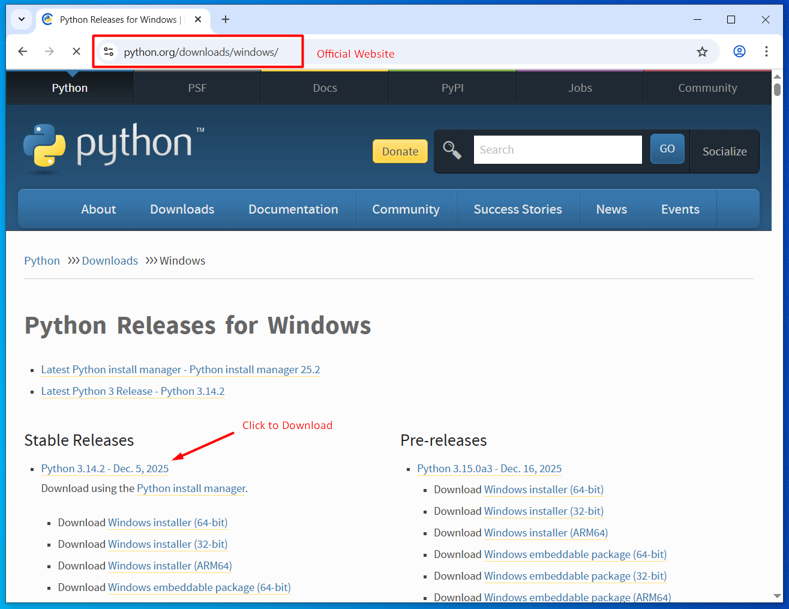This screenshot has height=609, width=789.
Task: Select the Jobs top-bar tab
Action: click(580, 88)
